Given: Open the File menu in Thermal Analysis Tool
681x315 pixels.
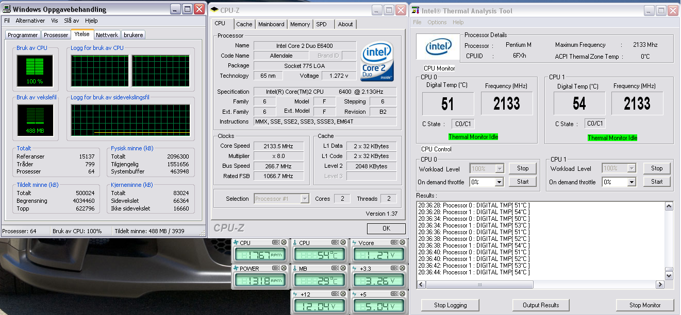Looking at the screenshot, I should [417, 22].
